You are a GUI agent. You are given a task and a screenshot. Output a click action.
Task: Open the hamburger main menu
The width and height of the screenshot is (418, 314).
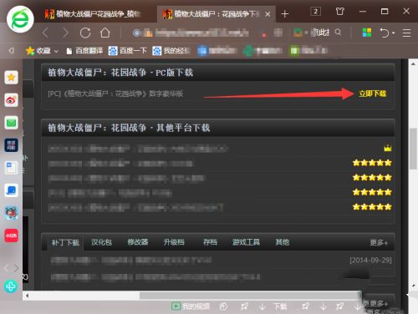(406, 33)
